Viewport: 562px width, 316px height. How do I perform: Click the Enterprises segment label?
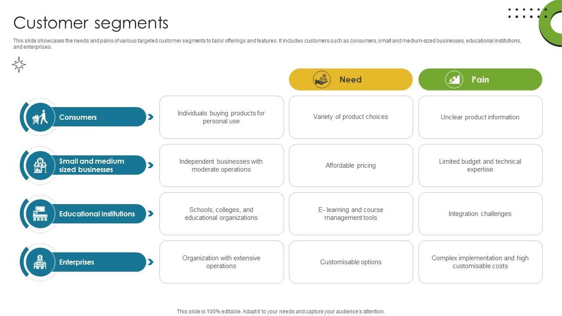coord(76,262)
